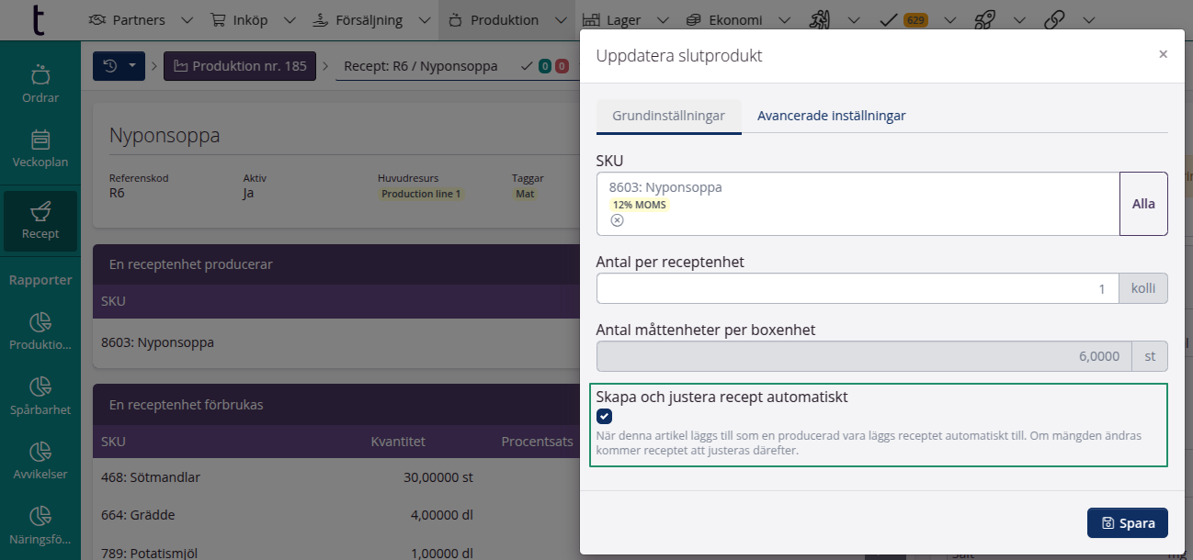
Task: Open Veckoplan calendar in sidebar
Action: (x=40, y=149)
